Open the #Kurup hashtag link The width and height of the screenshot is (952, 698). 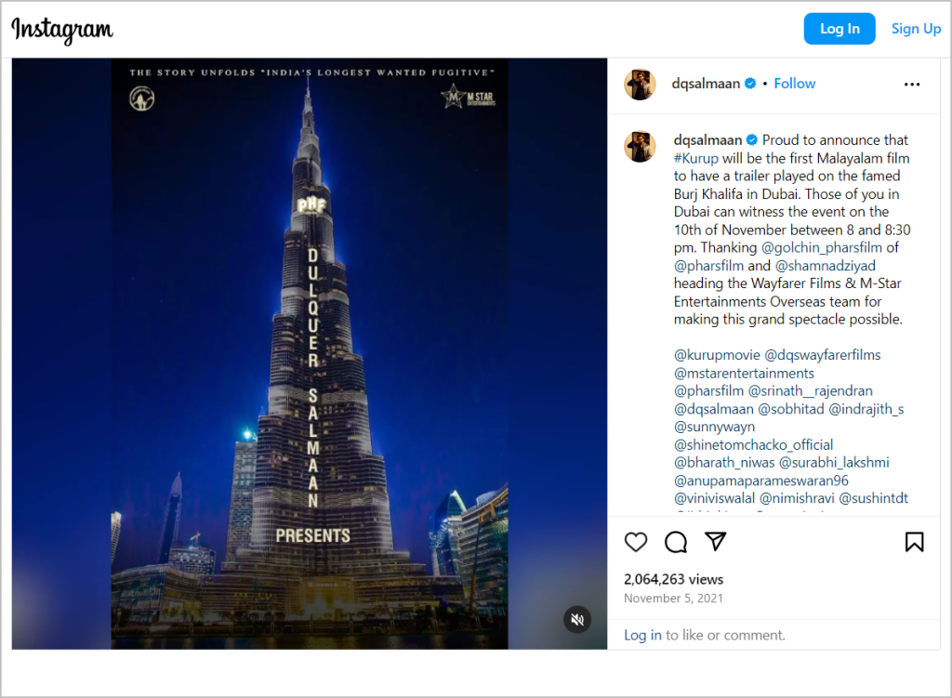pos(695,158)
